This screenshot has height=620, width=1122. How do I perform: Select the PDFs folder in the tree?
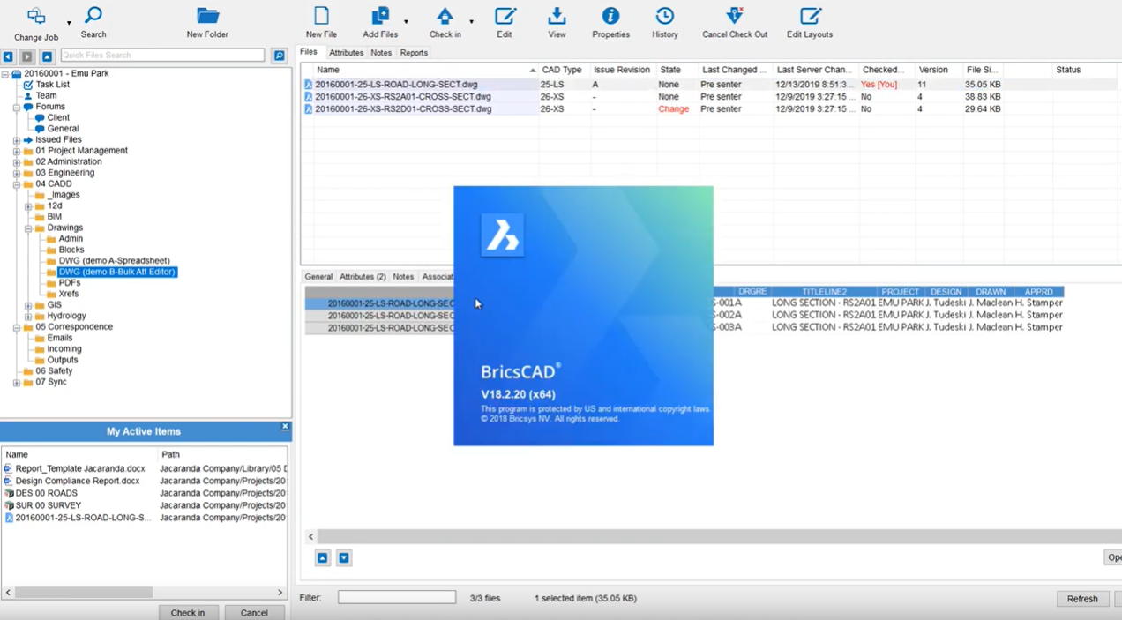(70, 283)
